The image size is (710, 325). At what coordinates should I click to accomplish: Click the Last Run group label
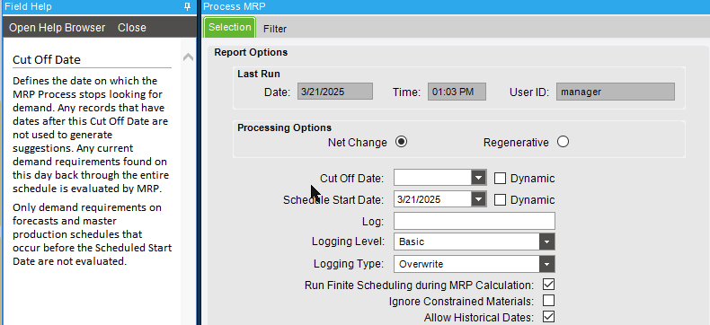tap(259, 74)
